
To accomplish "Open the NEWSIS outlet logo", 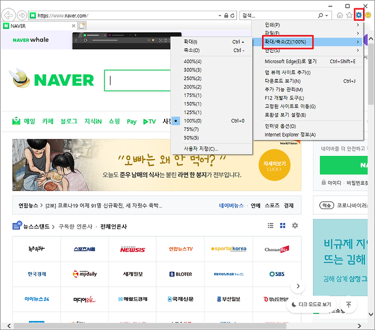I will pyautogui.click(x=132, y=249).
